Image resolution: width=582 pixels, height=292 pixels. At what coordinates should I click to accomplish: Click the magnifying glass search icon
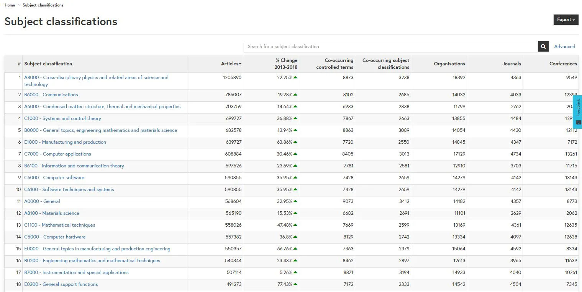543,47
